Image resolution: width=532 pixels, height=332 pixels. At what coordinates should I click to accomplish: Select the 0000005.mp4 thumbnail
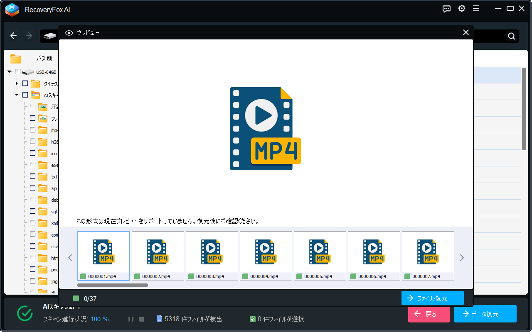(x=320, y=256)
